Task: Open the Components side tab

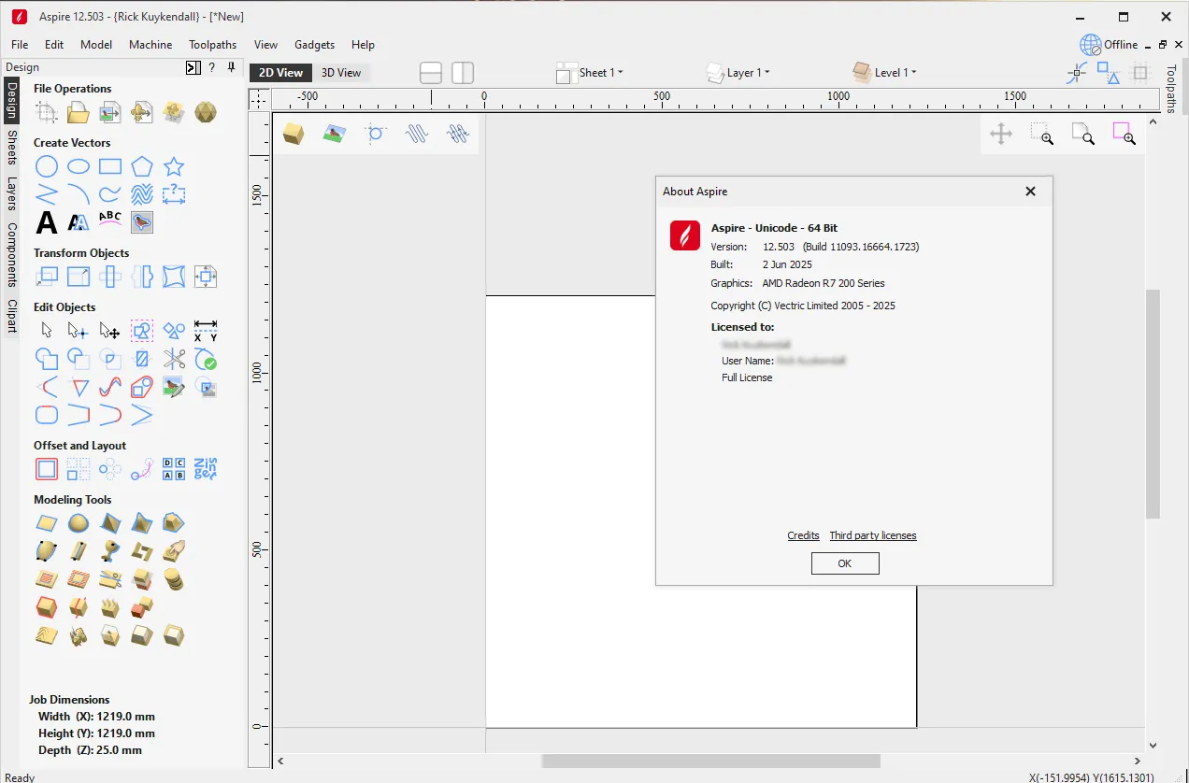Action: (x=12, y=254)
